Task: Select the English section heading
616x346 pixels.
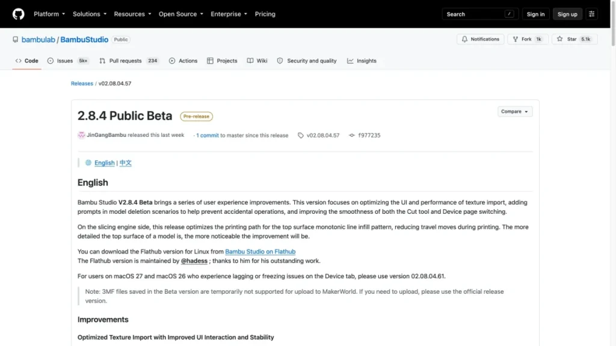Action: point(93,183)
